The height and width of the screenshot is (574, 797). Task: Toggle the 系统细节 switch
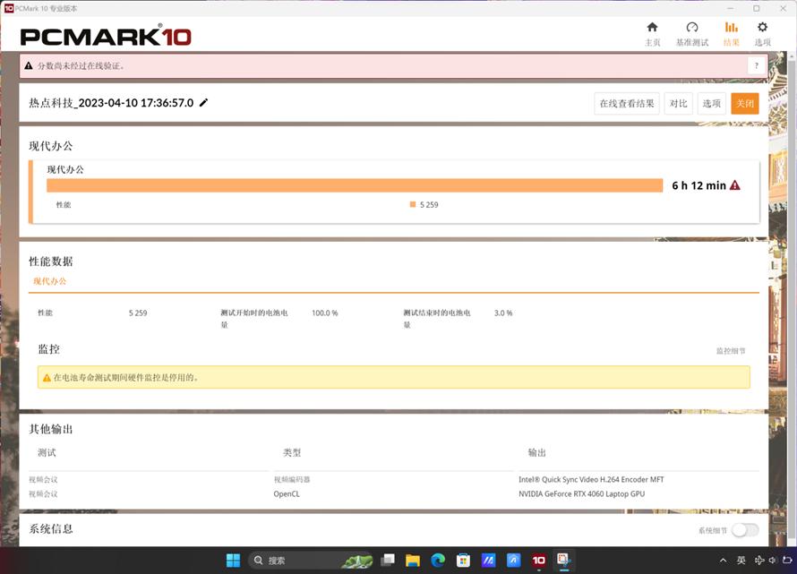[743, 530]
